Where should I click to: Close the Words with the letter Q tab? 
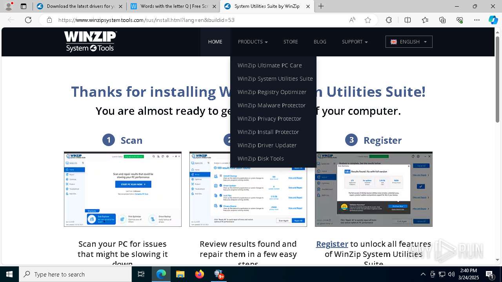pyautogui.click(x=214, y=6)
